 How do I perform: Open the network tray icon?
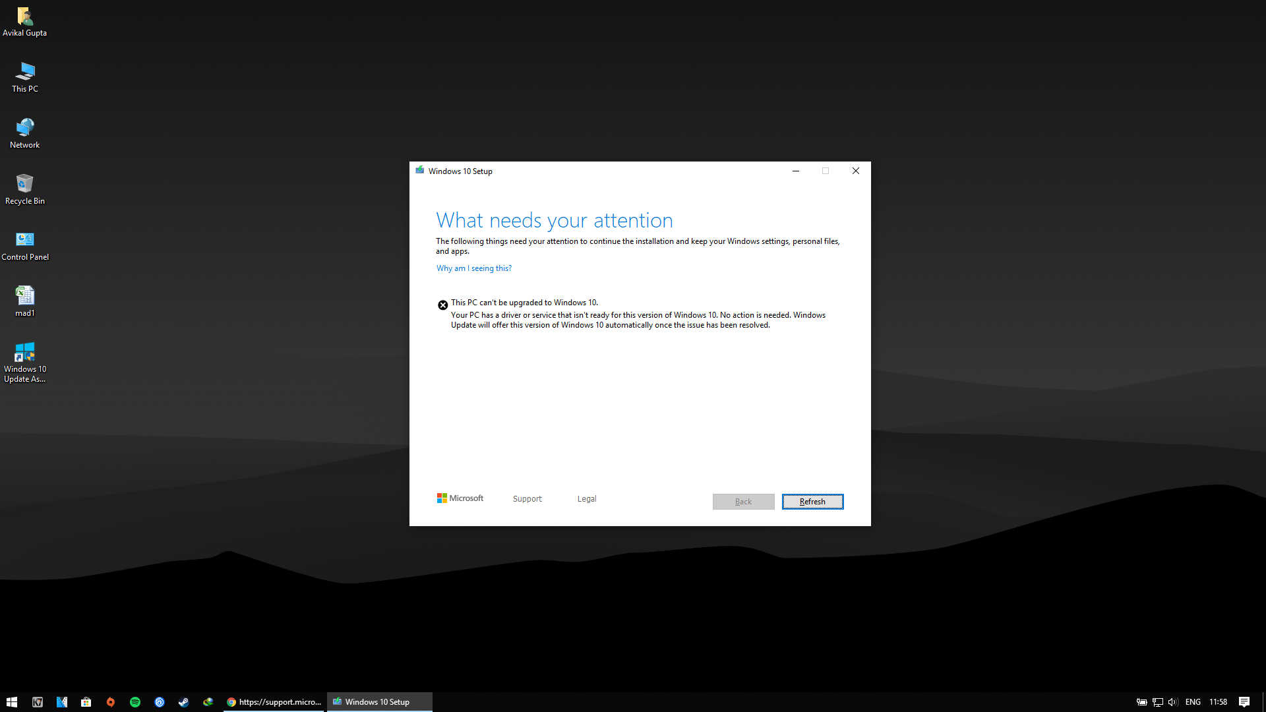click(x=1157, y=702)
